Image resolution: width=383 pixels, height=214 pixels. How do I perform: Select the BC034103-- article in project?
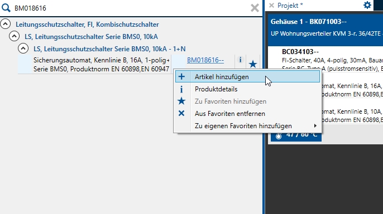tap(300, 52)
